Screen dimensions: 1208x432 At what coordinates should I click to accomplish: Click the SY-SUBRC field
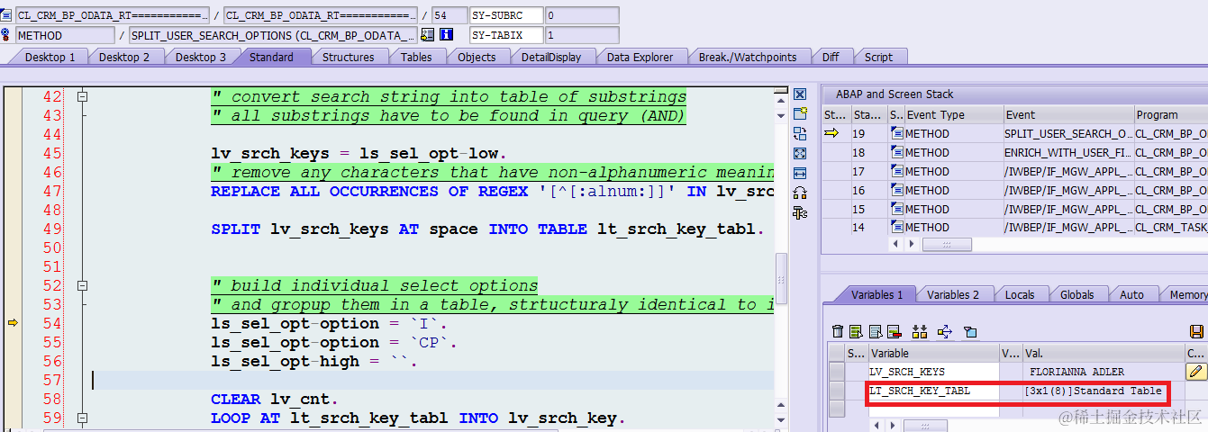[507, 15]
